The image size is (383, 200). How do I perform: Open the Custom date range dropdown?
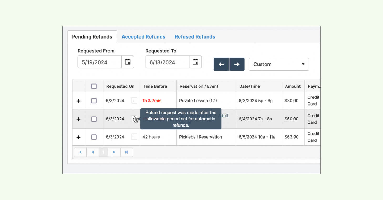279,64
